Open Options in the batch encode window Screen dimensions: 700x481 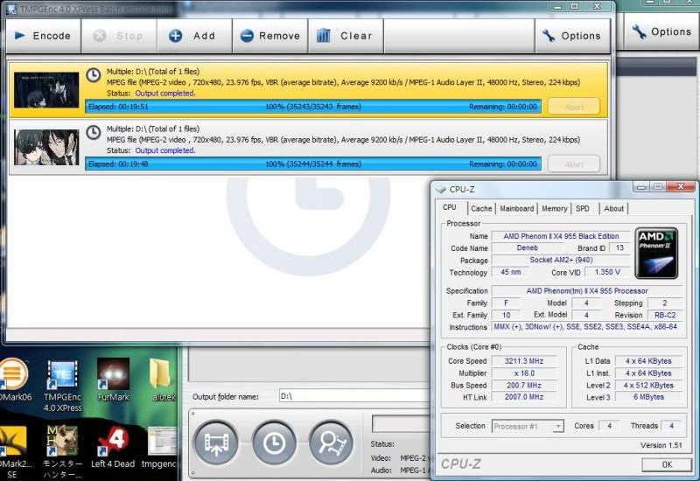572,36
